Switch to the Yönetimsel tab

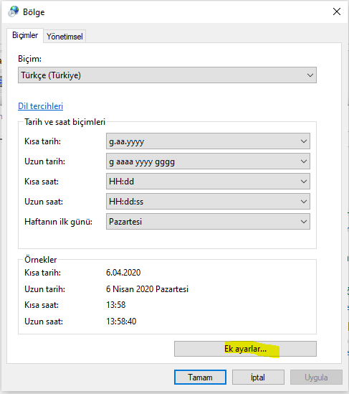(x=64, y=37)
